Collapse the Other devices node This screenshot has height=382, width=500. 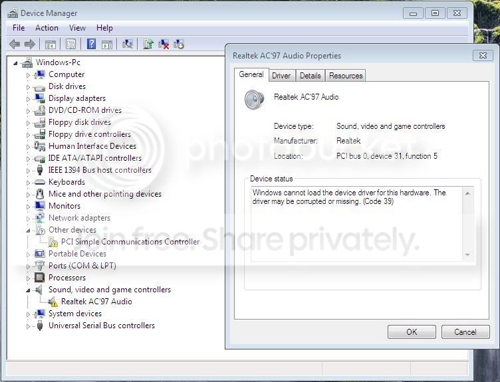tap(28, 231)
